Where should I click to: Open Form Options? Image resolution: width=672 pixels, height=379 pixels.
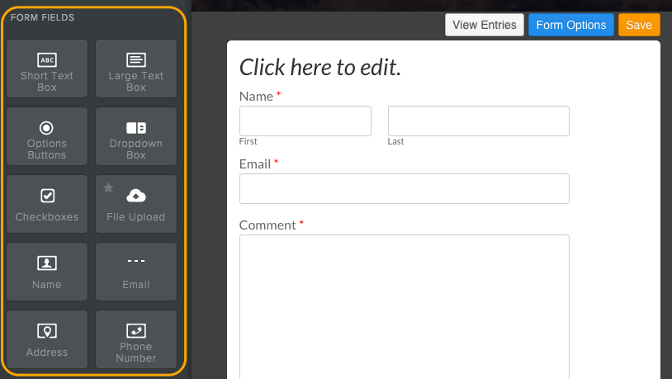pos(570,25)
